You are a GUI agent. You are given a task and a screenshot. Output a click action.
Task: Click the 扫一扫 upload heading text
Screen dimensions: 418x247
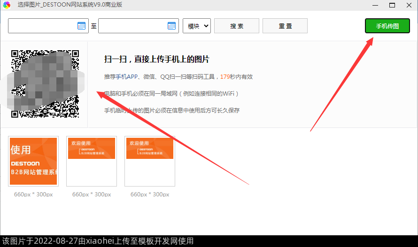point(156,60)
